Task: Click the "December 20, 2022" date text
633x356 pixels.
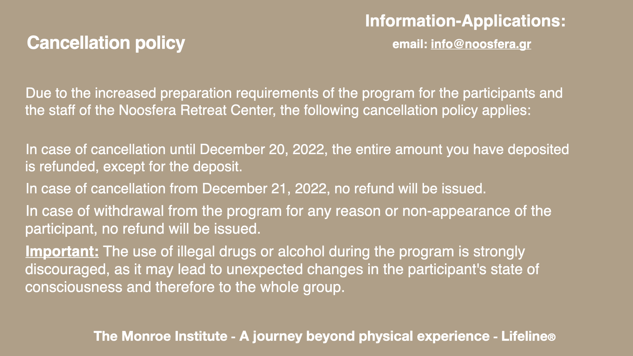Action: point(262,150)
